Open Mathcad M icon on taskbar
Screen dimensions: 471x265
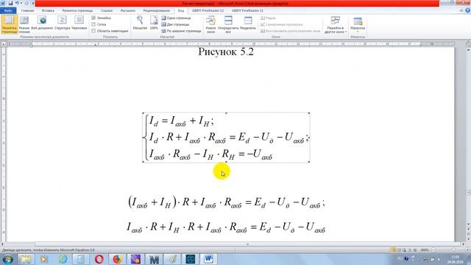(154, 259)
